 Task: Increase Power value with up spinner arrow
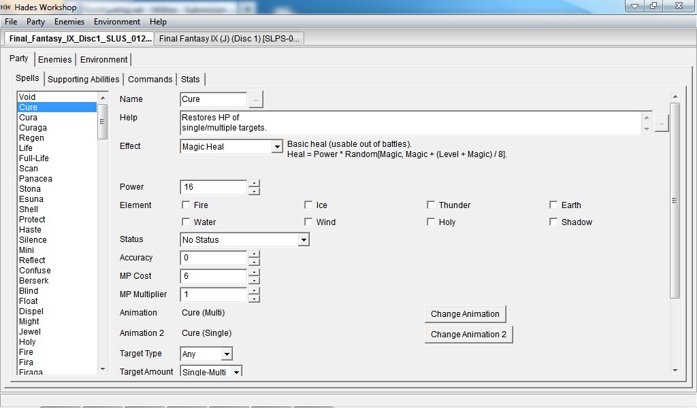(x=254, y=183)
